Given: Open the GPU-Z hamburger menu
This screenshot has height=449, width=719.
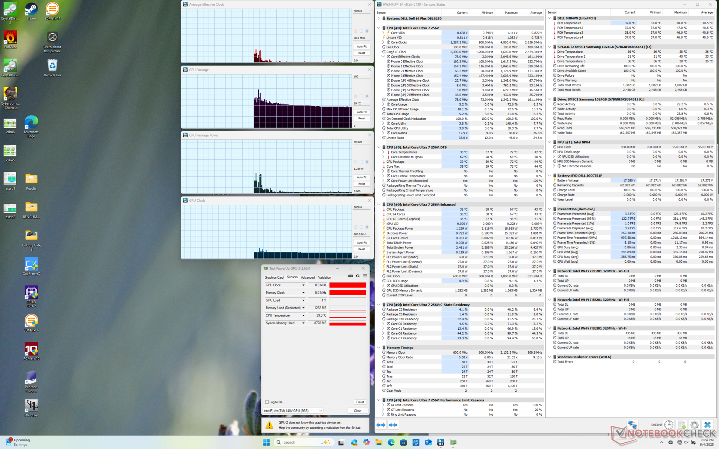Looking at the screenshot, I should click(365, 276).
